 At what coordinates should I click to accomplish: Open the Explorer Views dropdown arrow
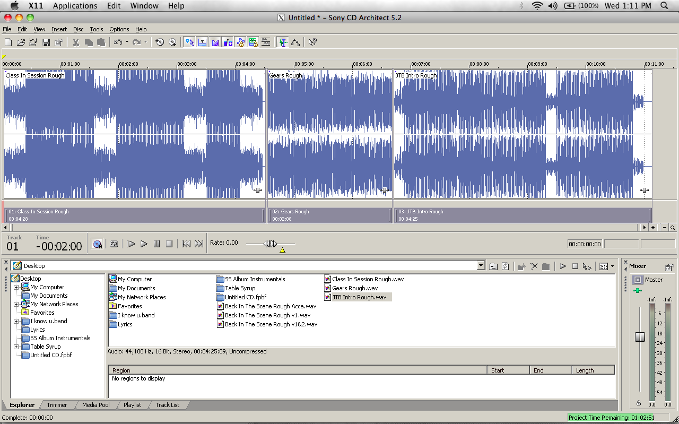612,266
